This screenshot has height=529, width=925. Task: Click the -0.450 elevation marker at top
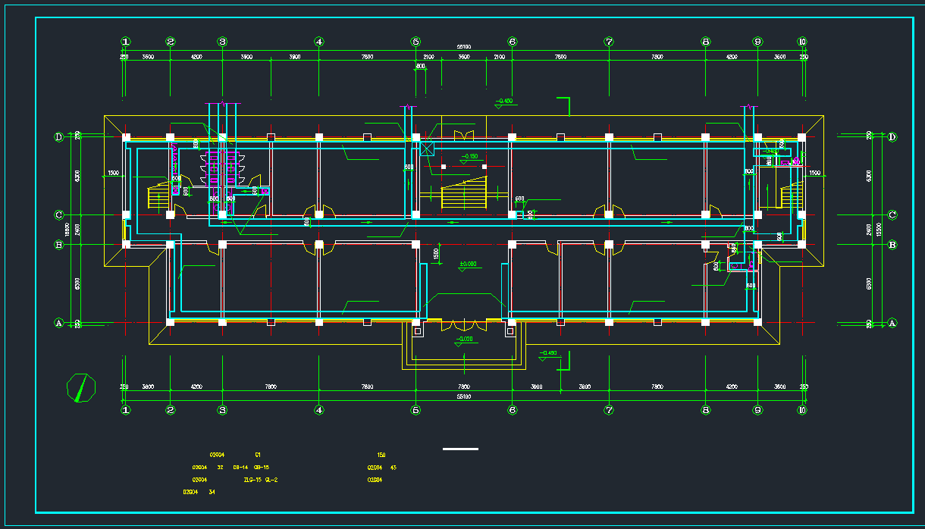point(503,102)
